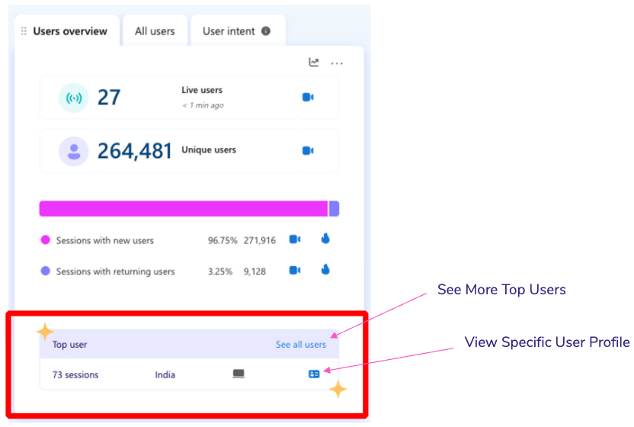View recordings of sessions with new users

[x=295, y=239]
